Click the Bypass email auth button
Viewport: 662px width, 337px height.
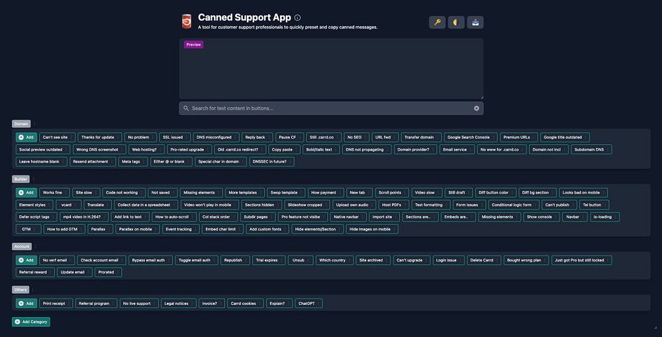pyautogui.click(x=150, y=260)
